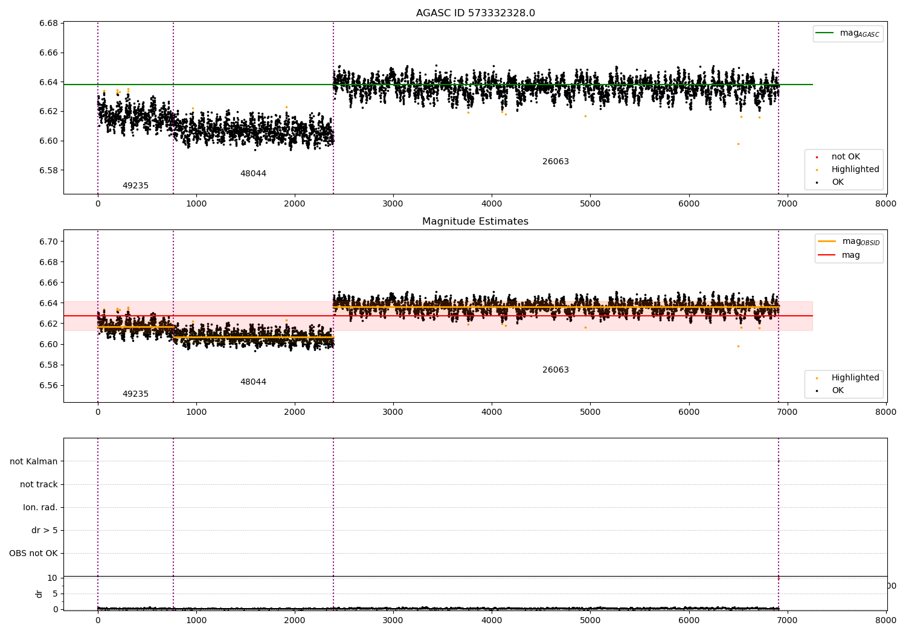The height and width of the screenshot is (634, 906).
Task: Click the 6.64 tick in the Magnitude Estimates plot
Action: pos(49,303)
